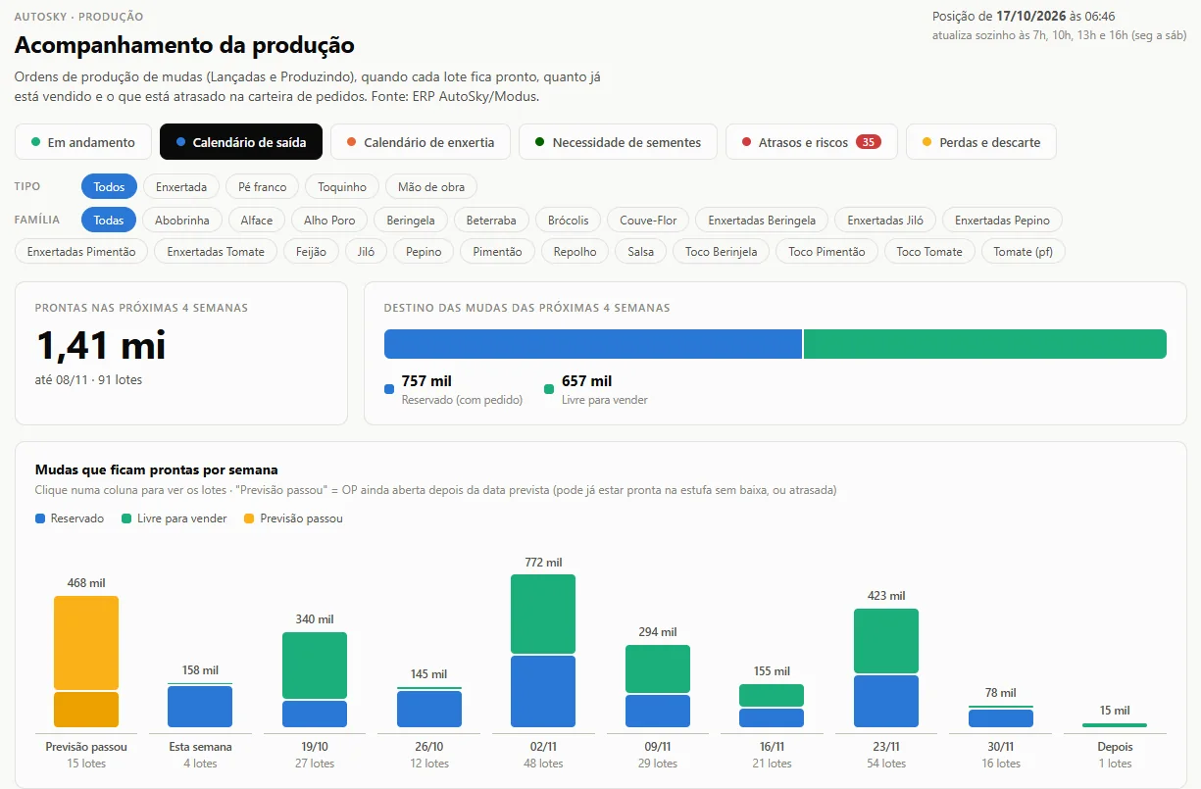Open the Em andamento tab

pyautogui.click(x=83, y=142)
